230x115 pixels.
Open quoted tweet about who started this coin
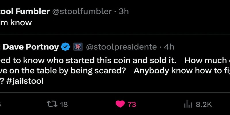115,63
